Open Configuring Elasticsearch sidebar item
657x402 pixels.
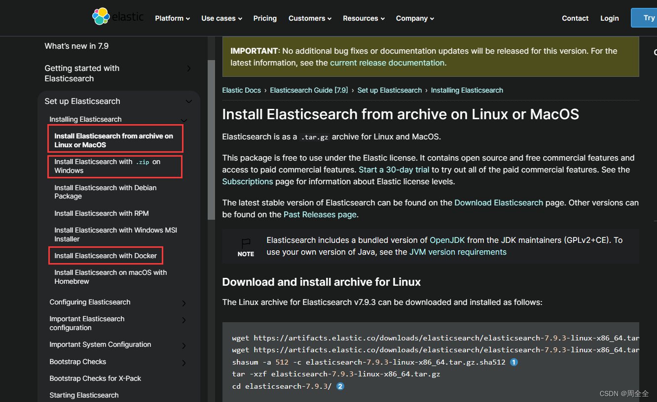pyautogui.click(x=90, y=302)
